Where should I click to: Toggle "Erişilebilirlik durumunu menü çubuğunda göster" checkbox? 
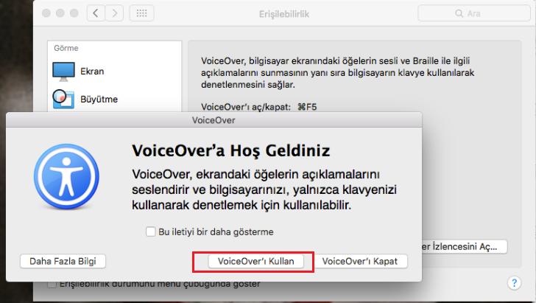point(52,285)
